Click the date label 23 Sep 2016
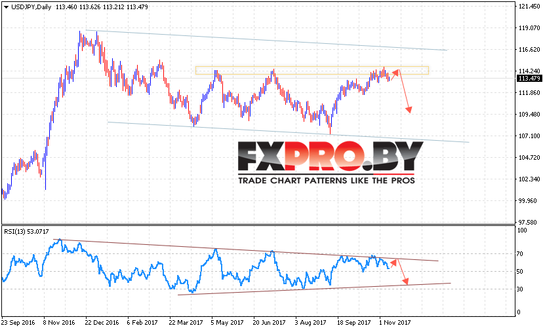Screen dimensions: 543x330 pyautogui.click(x=18, y=322)
